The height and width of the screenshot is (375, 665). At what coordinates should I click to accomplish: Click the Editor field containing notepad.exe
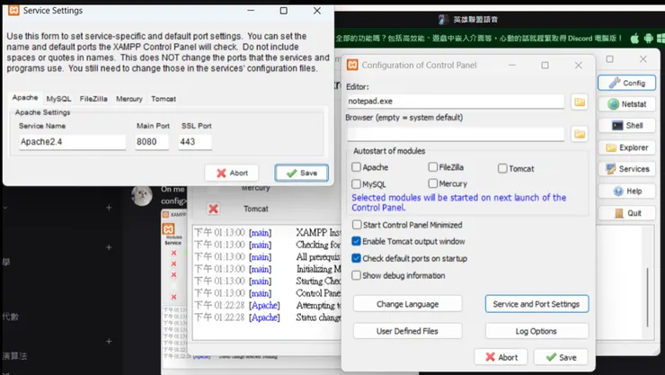[x=456, y=102]
